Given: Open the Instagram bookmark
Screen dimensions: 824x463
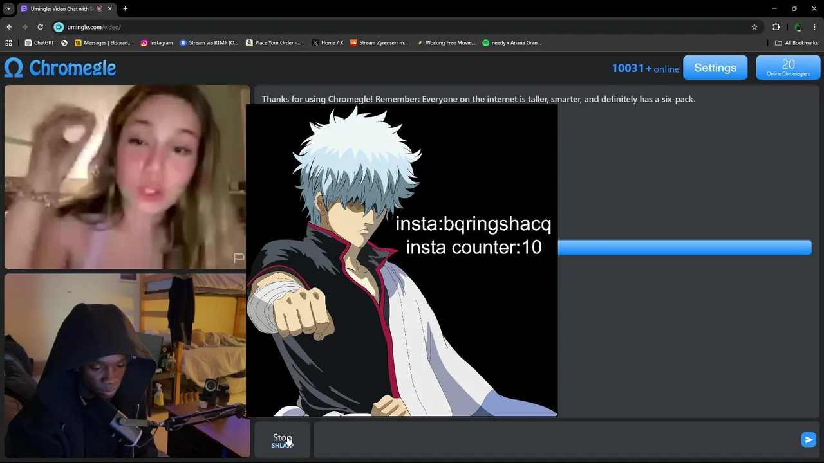Looking at the screenshot, I should tap(156, 43).
